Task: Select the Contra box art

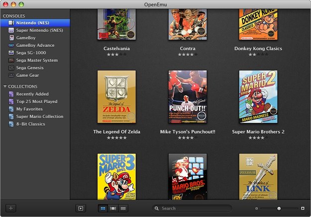Action: pyautogui.click(x=188, y=24)
